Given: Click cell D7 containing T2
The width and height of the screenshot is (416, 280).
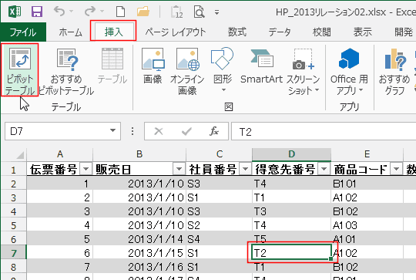Looking at the screenshot, I should point(291,253).
